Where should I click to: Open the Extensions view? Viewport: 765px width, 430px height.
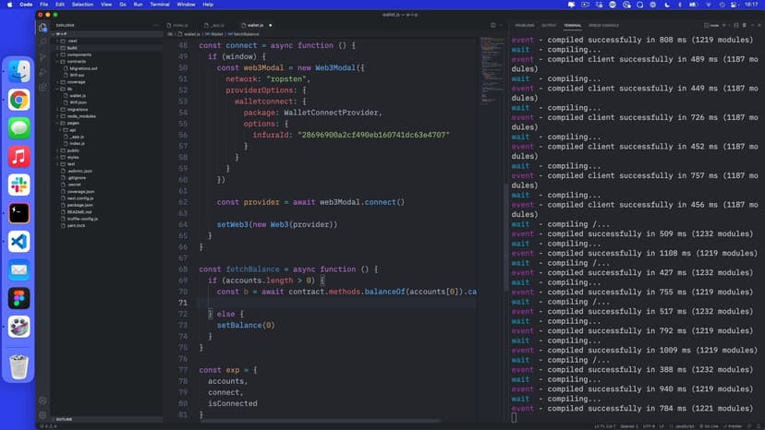pos(42,87)
